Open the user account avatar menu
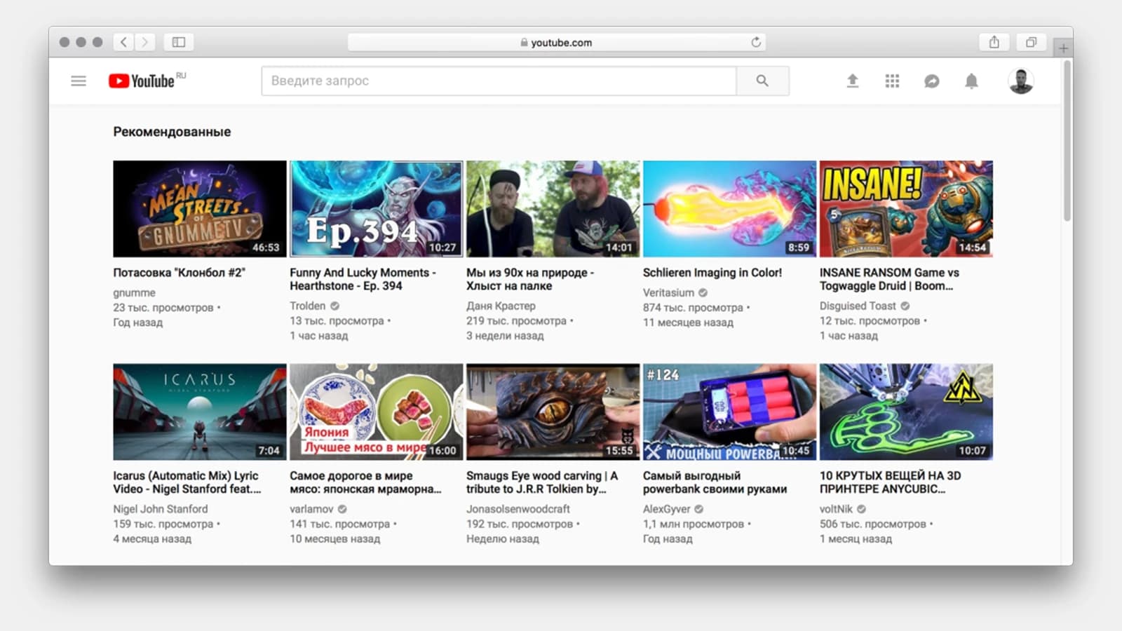1122x631 pixels. (x=1020, y=81)
